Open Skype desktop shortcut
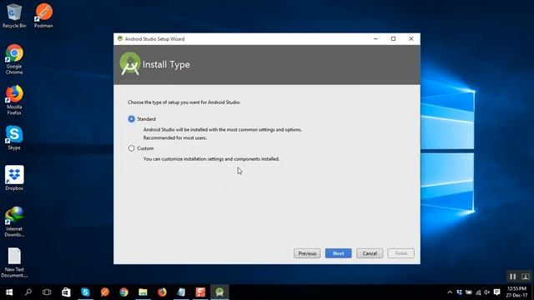The width and height of the screenshot is (534, 300). tap(14, 137)
